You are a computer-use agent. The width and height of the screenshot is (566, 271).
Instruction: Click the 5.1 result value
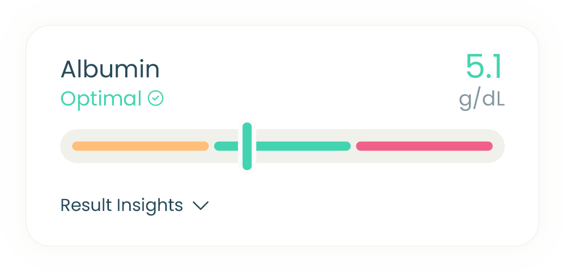coord(484,67)
